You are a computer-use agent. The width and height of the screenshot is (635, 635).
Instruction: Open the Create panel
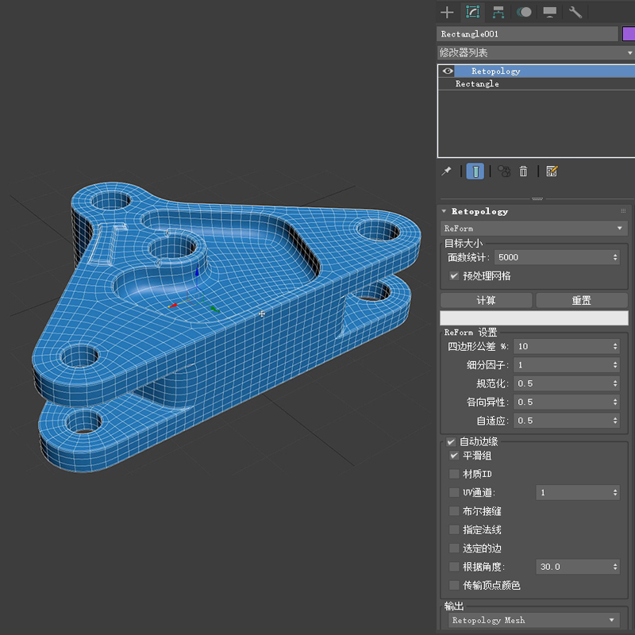point(446,12)
